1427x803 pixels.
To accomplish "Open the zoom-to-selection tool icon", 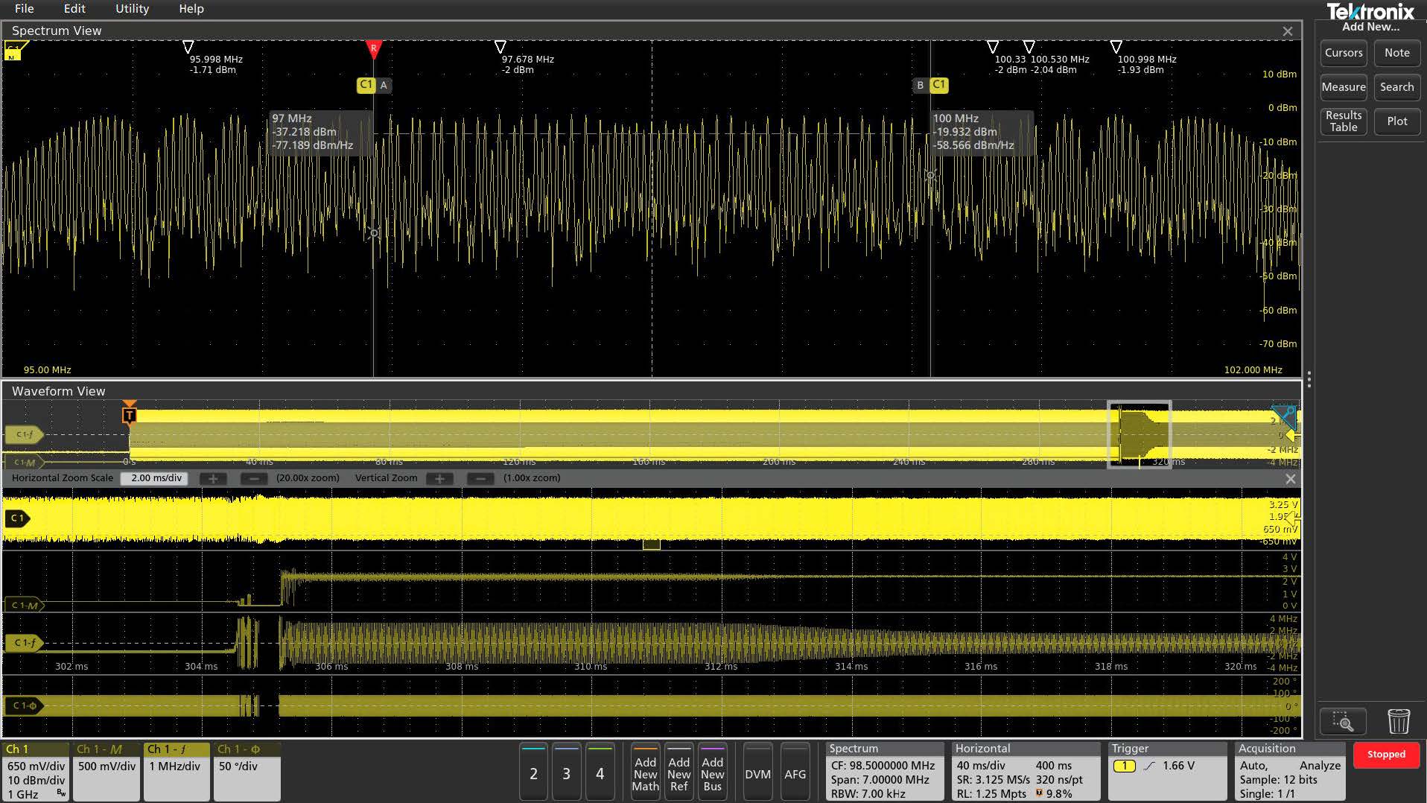I will (x=1344, y=720).
